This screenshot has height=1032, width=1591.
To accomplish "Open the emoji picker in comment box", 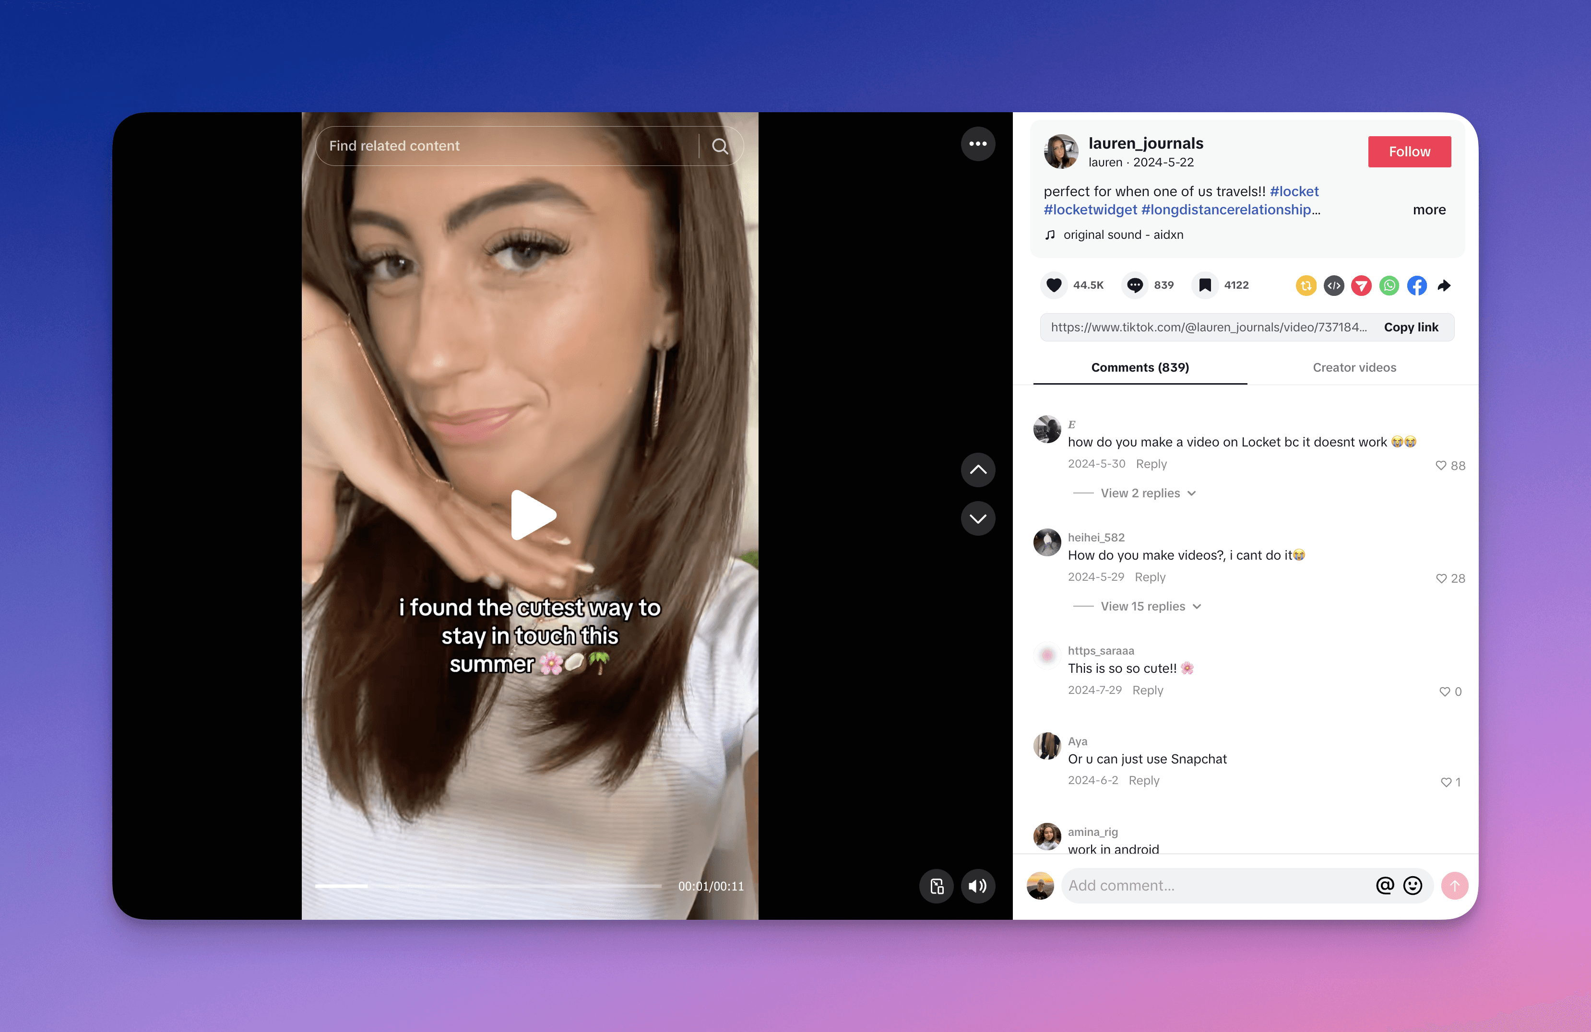I will click(x=1412, y=886).
